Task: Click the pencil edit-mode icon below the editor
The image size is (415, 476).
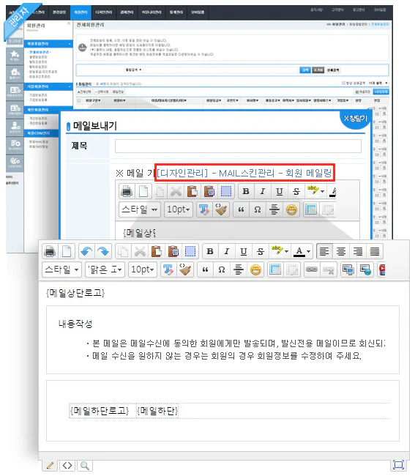Action: coord(51,465)
